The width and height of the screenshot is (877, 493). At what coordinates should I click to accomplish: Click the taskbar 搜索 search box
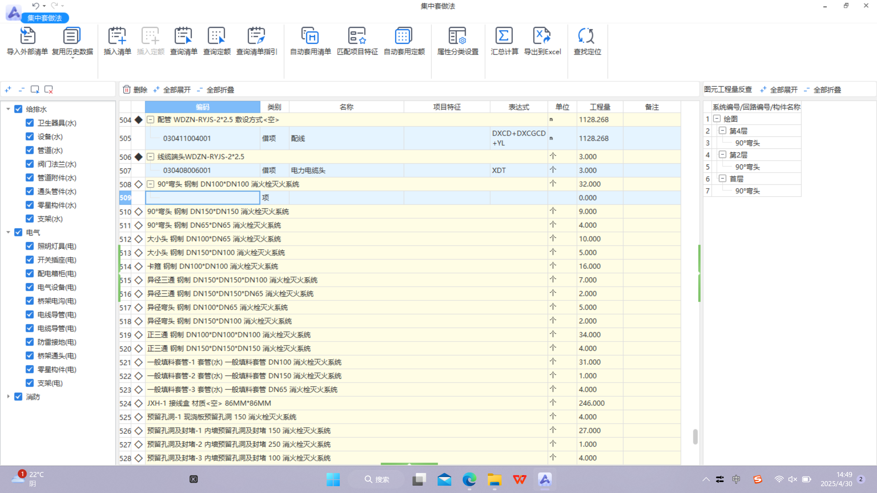(376, 479)
